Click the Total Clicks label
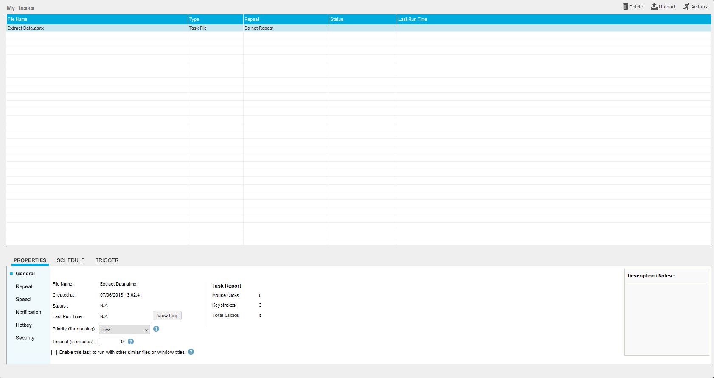Viewport: 714px width, 378px height. (x=225, y=315)
